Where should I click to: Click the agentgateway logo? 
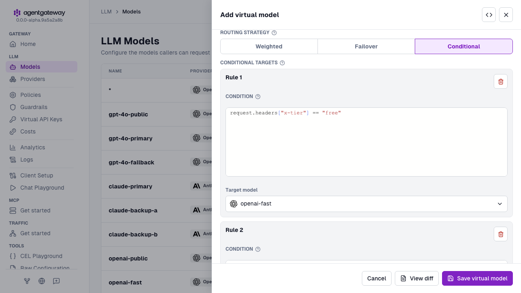click(39, 13)
